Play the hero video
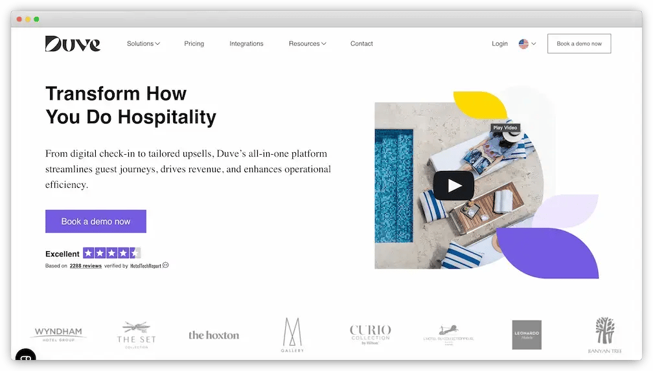The image size is (653, 371). pos(453,186)
